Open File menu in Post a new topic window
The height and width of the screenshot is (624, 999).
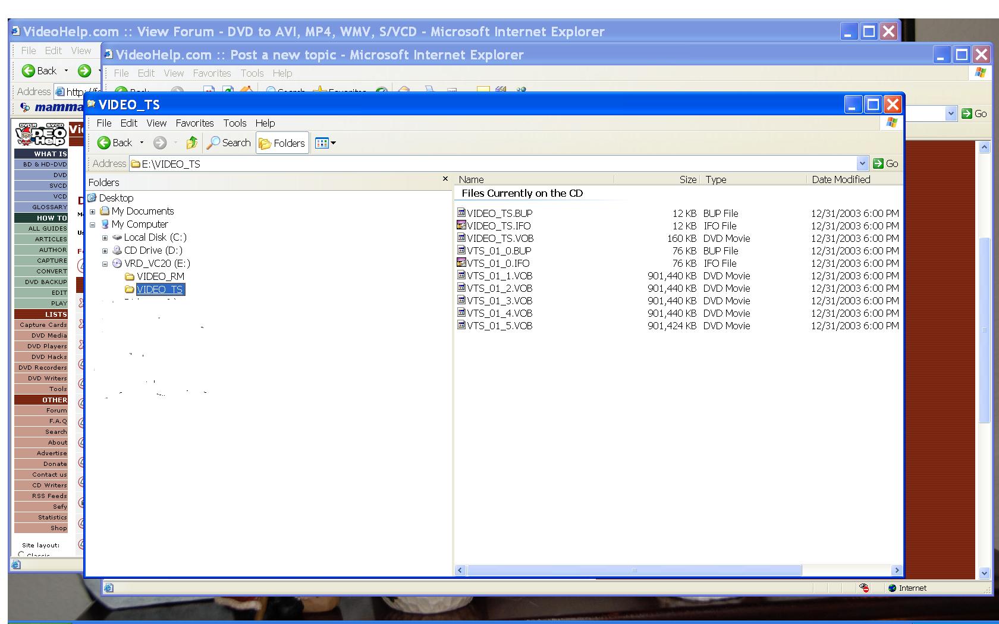(121, 73)
